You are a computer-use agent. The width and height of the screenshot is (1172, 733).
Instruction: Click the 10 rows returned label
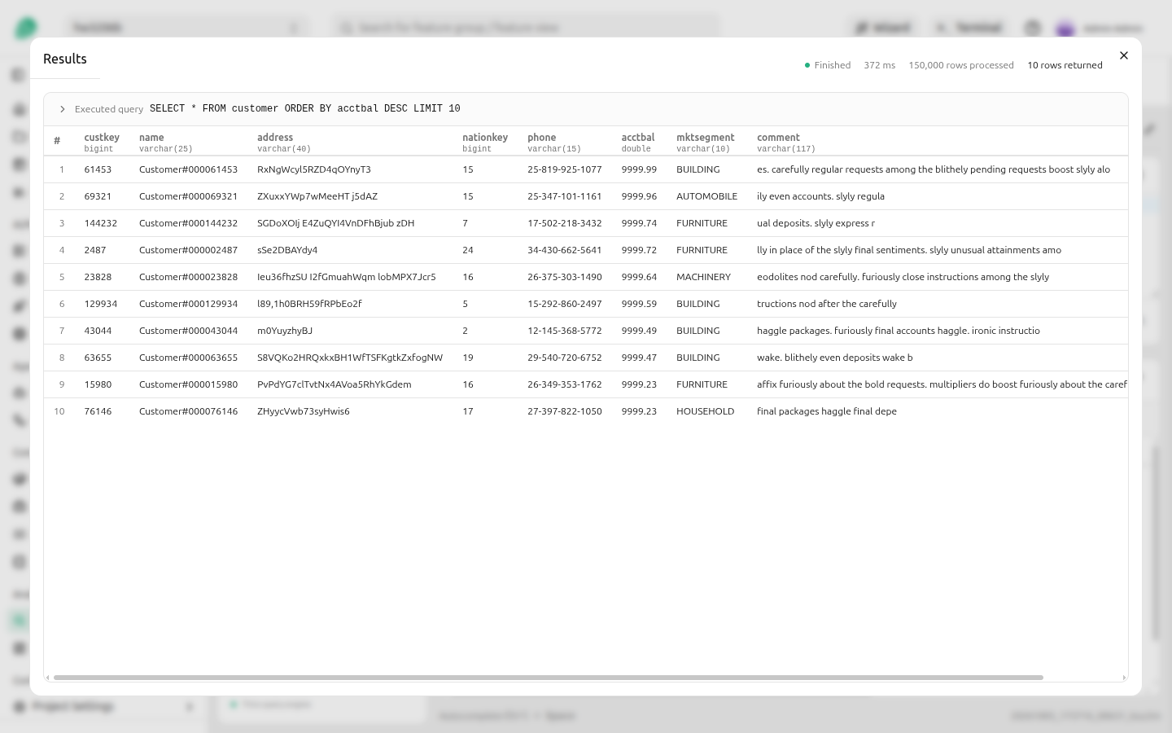tap(1065, 65)
